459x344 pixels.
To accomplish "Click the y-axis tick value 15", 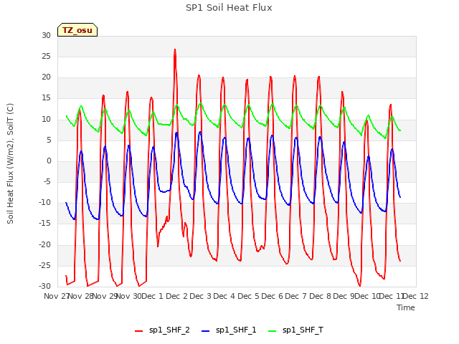I will 46,98.
